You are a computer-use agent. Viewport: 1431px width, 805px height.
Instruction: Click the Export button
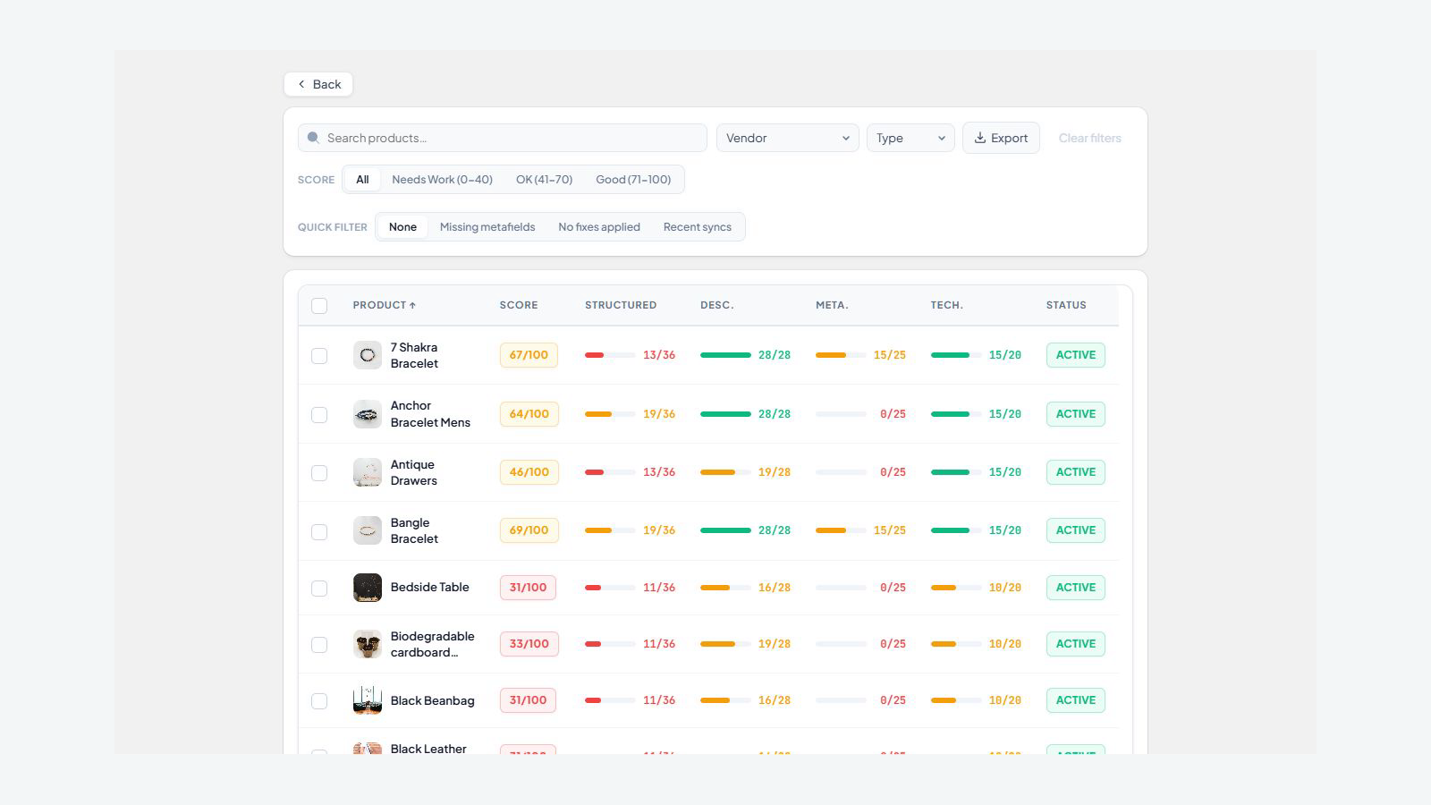1001,138
